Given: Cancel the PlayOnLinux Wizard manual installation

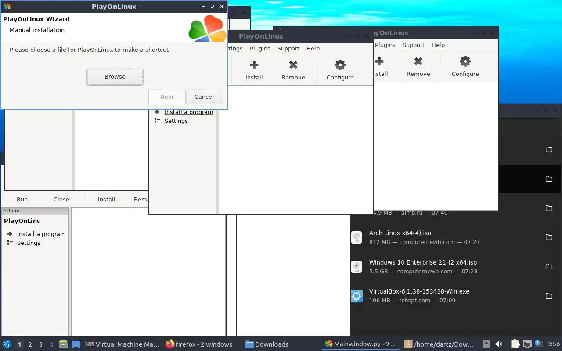Looking at the screenshot, I should pos(204,97).
